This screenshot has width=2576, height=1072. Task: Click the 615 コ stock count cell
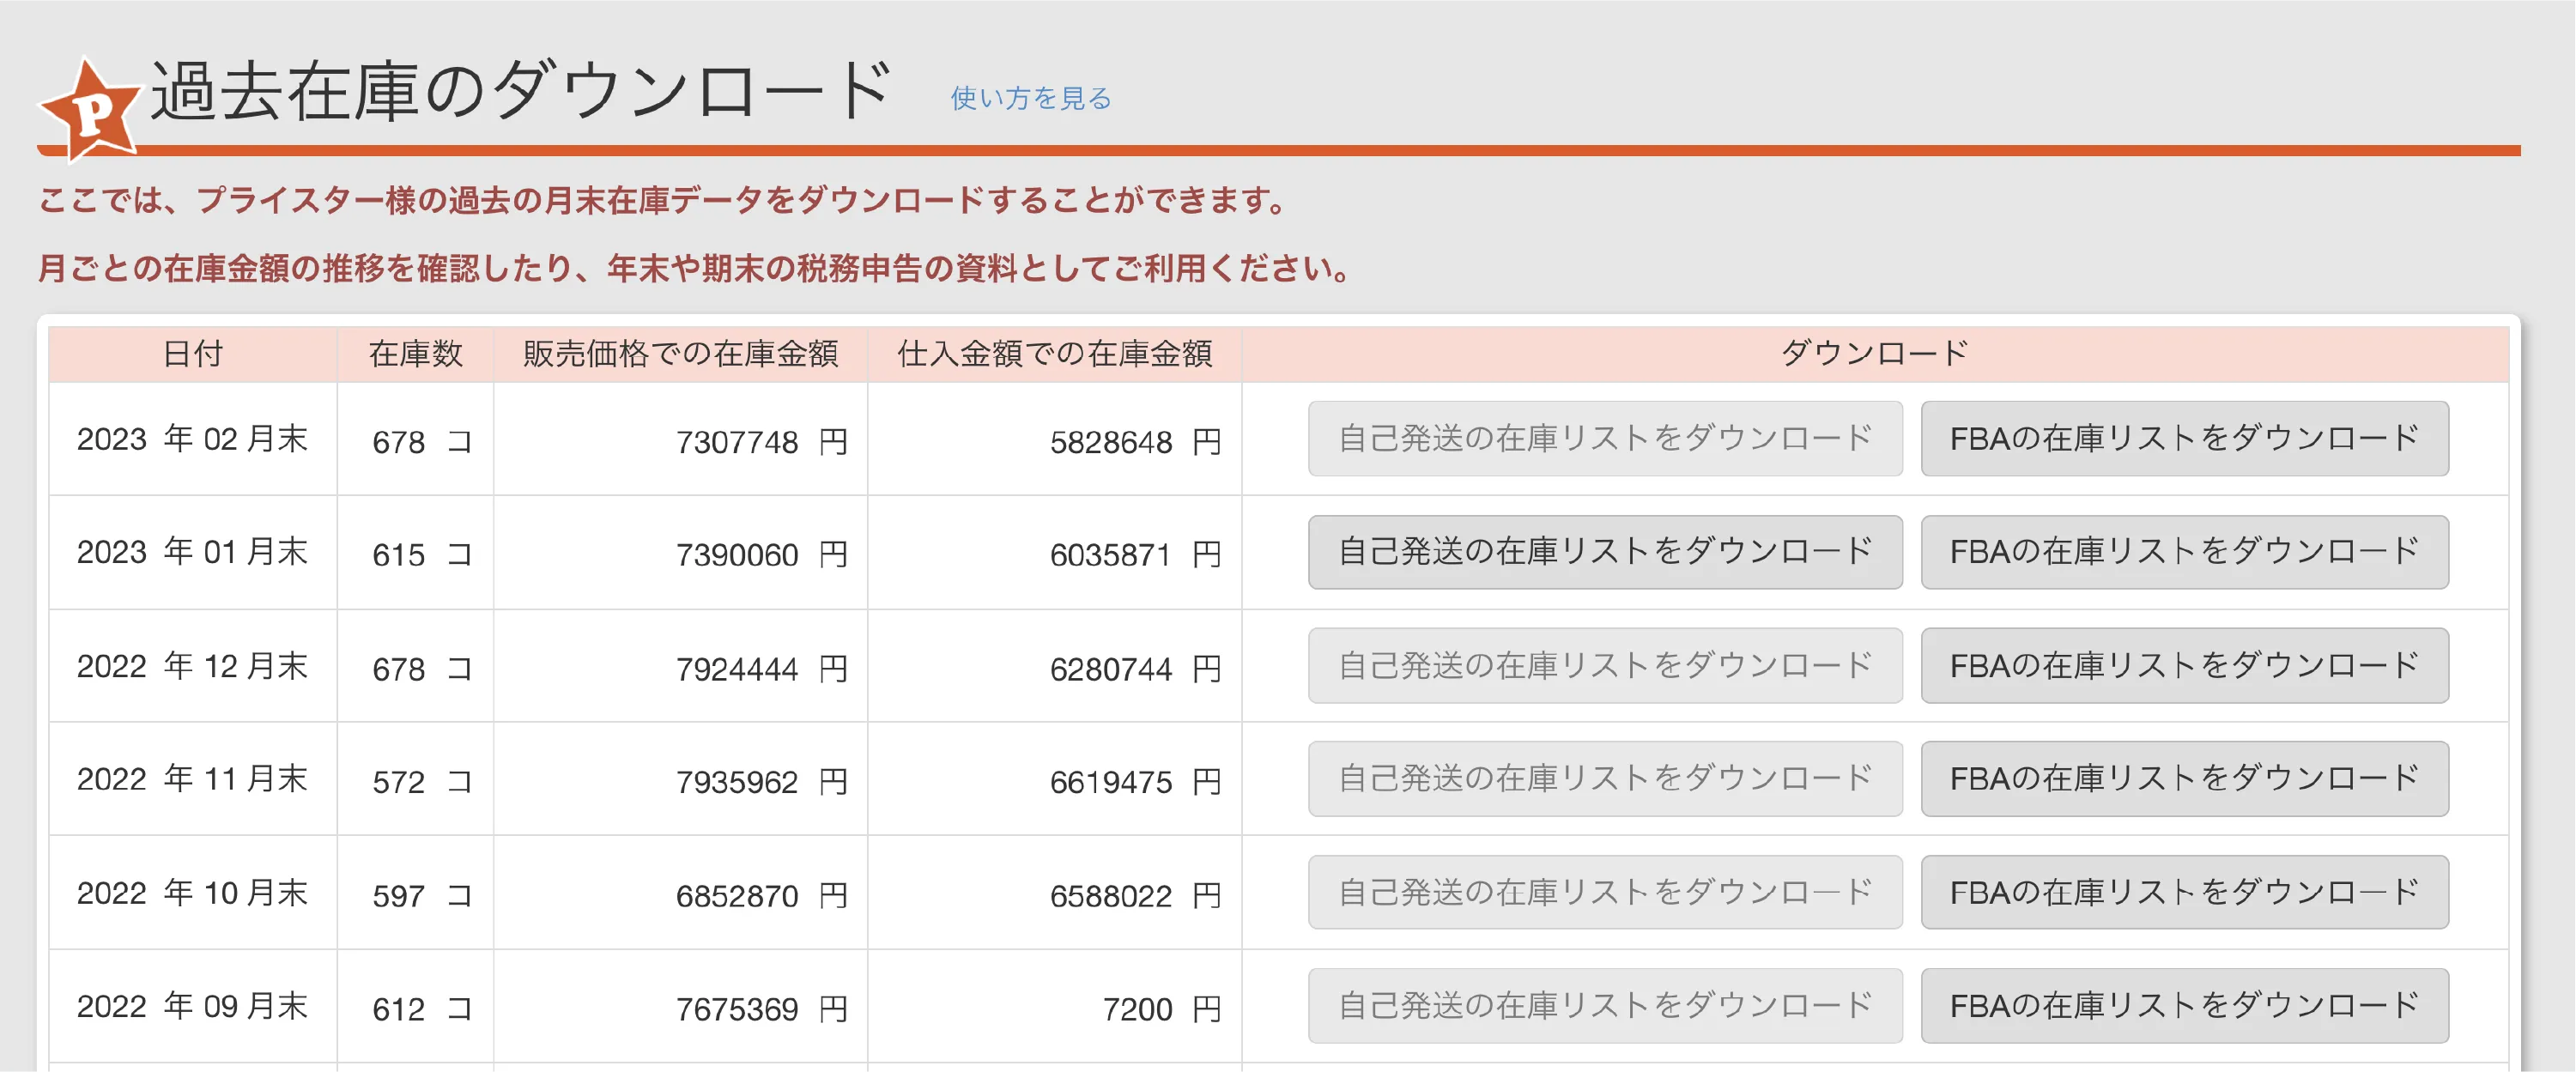coord(415,554)
